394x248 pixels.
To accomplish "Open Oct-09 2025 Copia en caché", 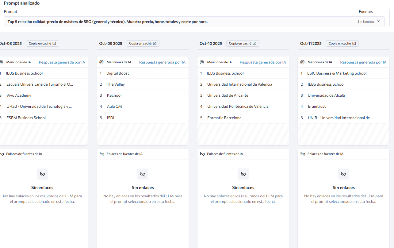I will point(143,44).
